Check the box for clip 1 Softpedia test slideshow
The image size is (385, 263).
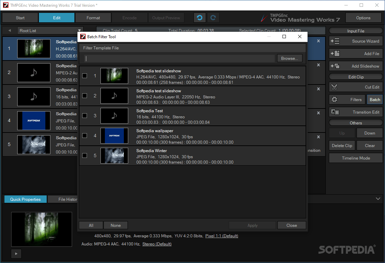pyautogui.click(x=85, y=76)
